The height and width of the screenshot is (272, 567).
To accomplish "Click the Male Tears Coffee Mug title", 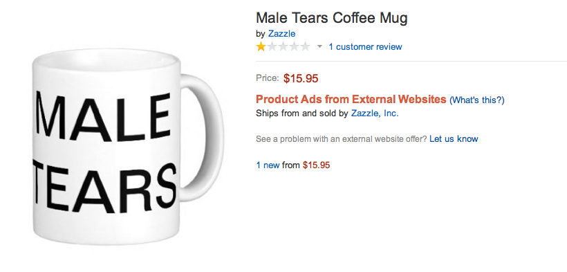I will tap(332, 18).
